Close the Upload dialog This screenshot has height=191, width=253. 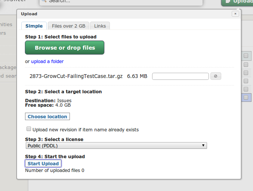235,14
